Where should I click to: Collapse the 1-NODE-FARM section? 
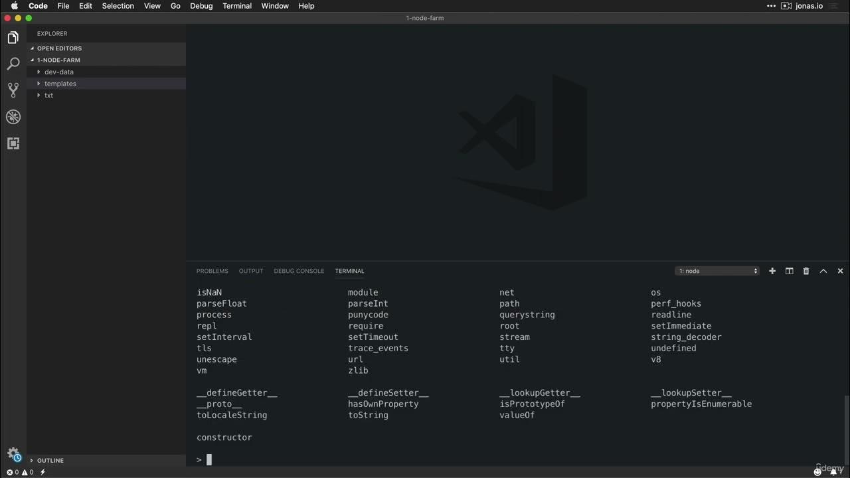tap(58, 60)
